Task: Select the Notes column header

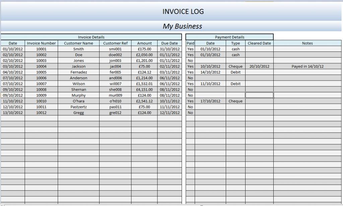Action: (x=307, y=43)
